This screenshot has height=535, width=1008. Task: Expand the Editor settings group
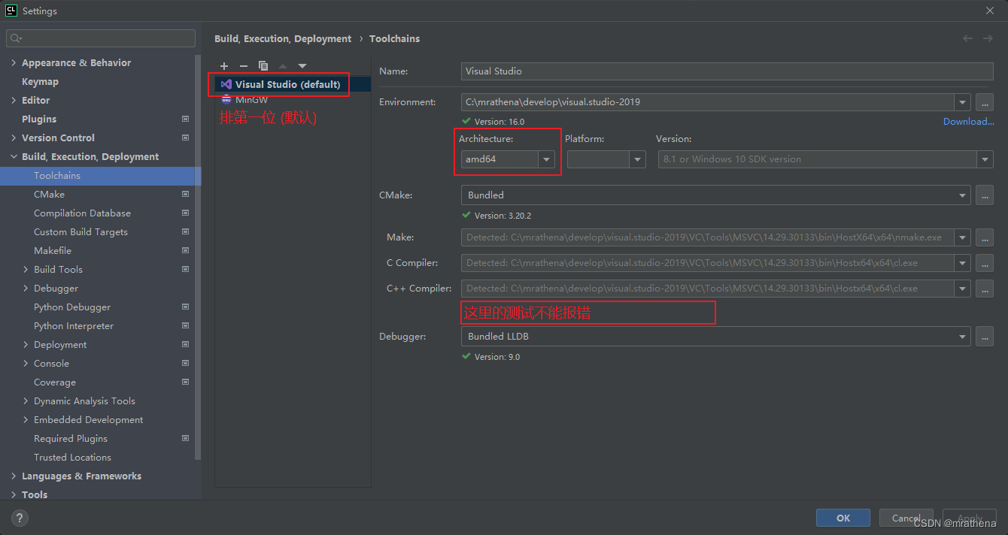click(x=14, y=100)
